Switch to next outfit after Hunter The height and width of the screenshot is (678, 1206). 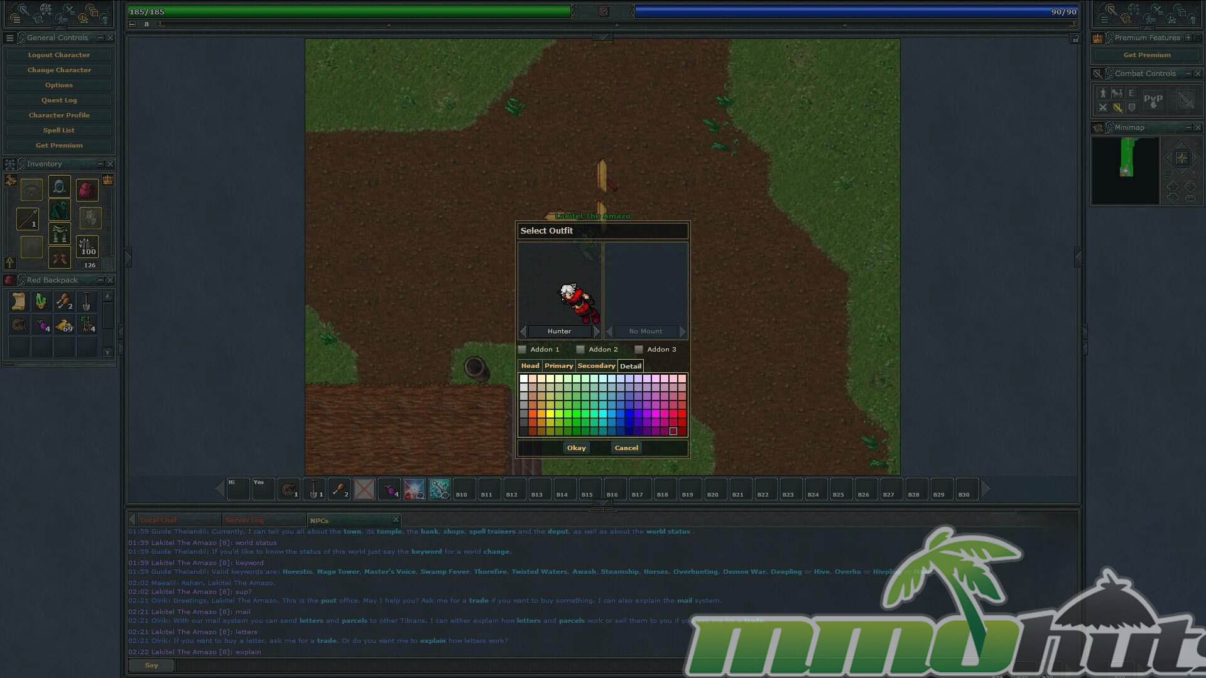[x=597, y=331]
